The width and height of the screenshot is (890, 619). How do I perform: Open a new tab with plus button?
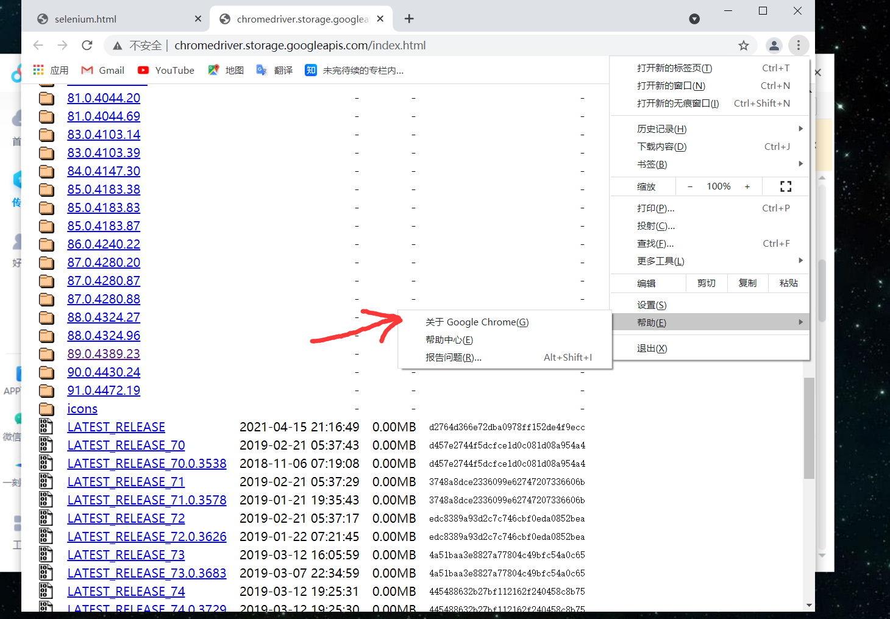408,18
